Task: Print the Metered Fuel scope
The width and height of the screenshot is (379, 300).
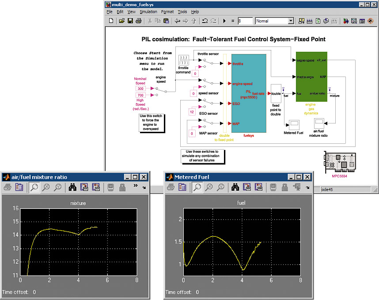Action: 171,187
